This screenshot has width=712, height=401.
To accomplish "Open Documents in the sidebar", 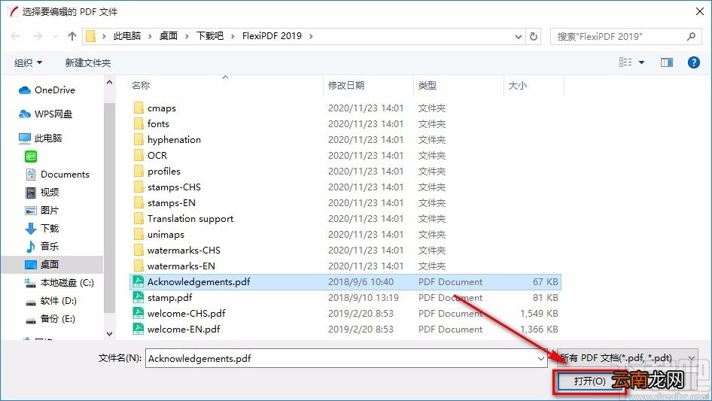I will coord(57,175).
